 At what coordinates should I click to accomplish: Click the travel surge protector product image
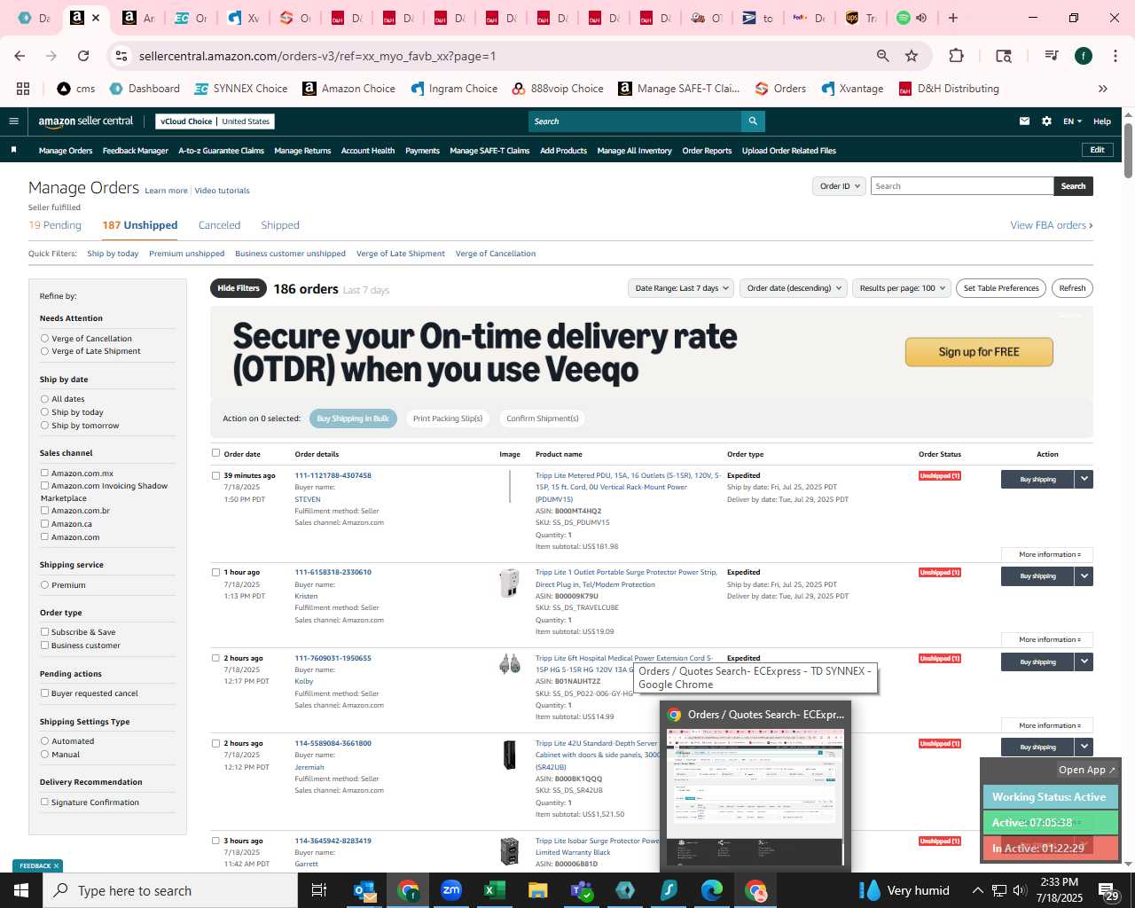coord(509,583)
